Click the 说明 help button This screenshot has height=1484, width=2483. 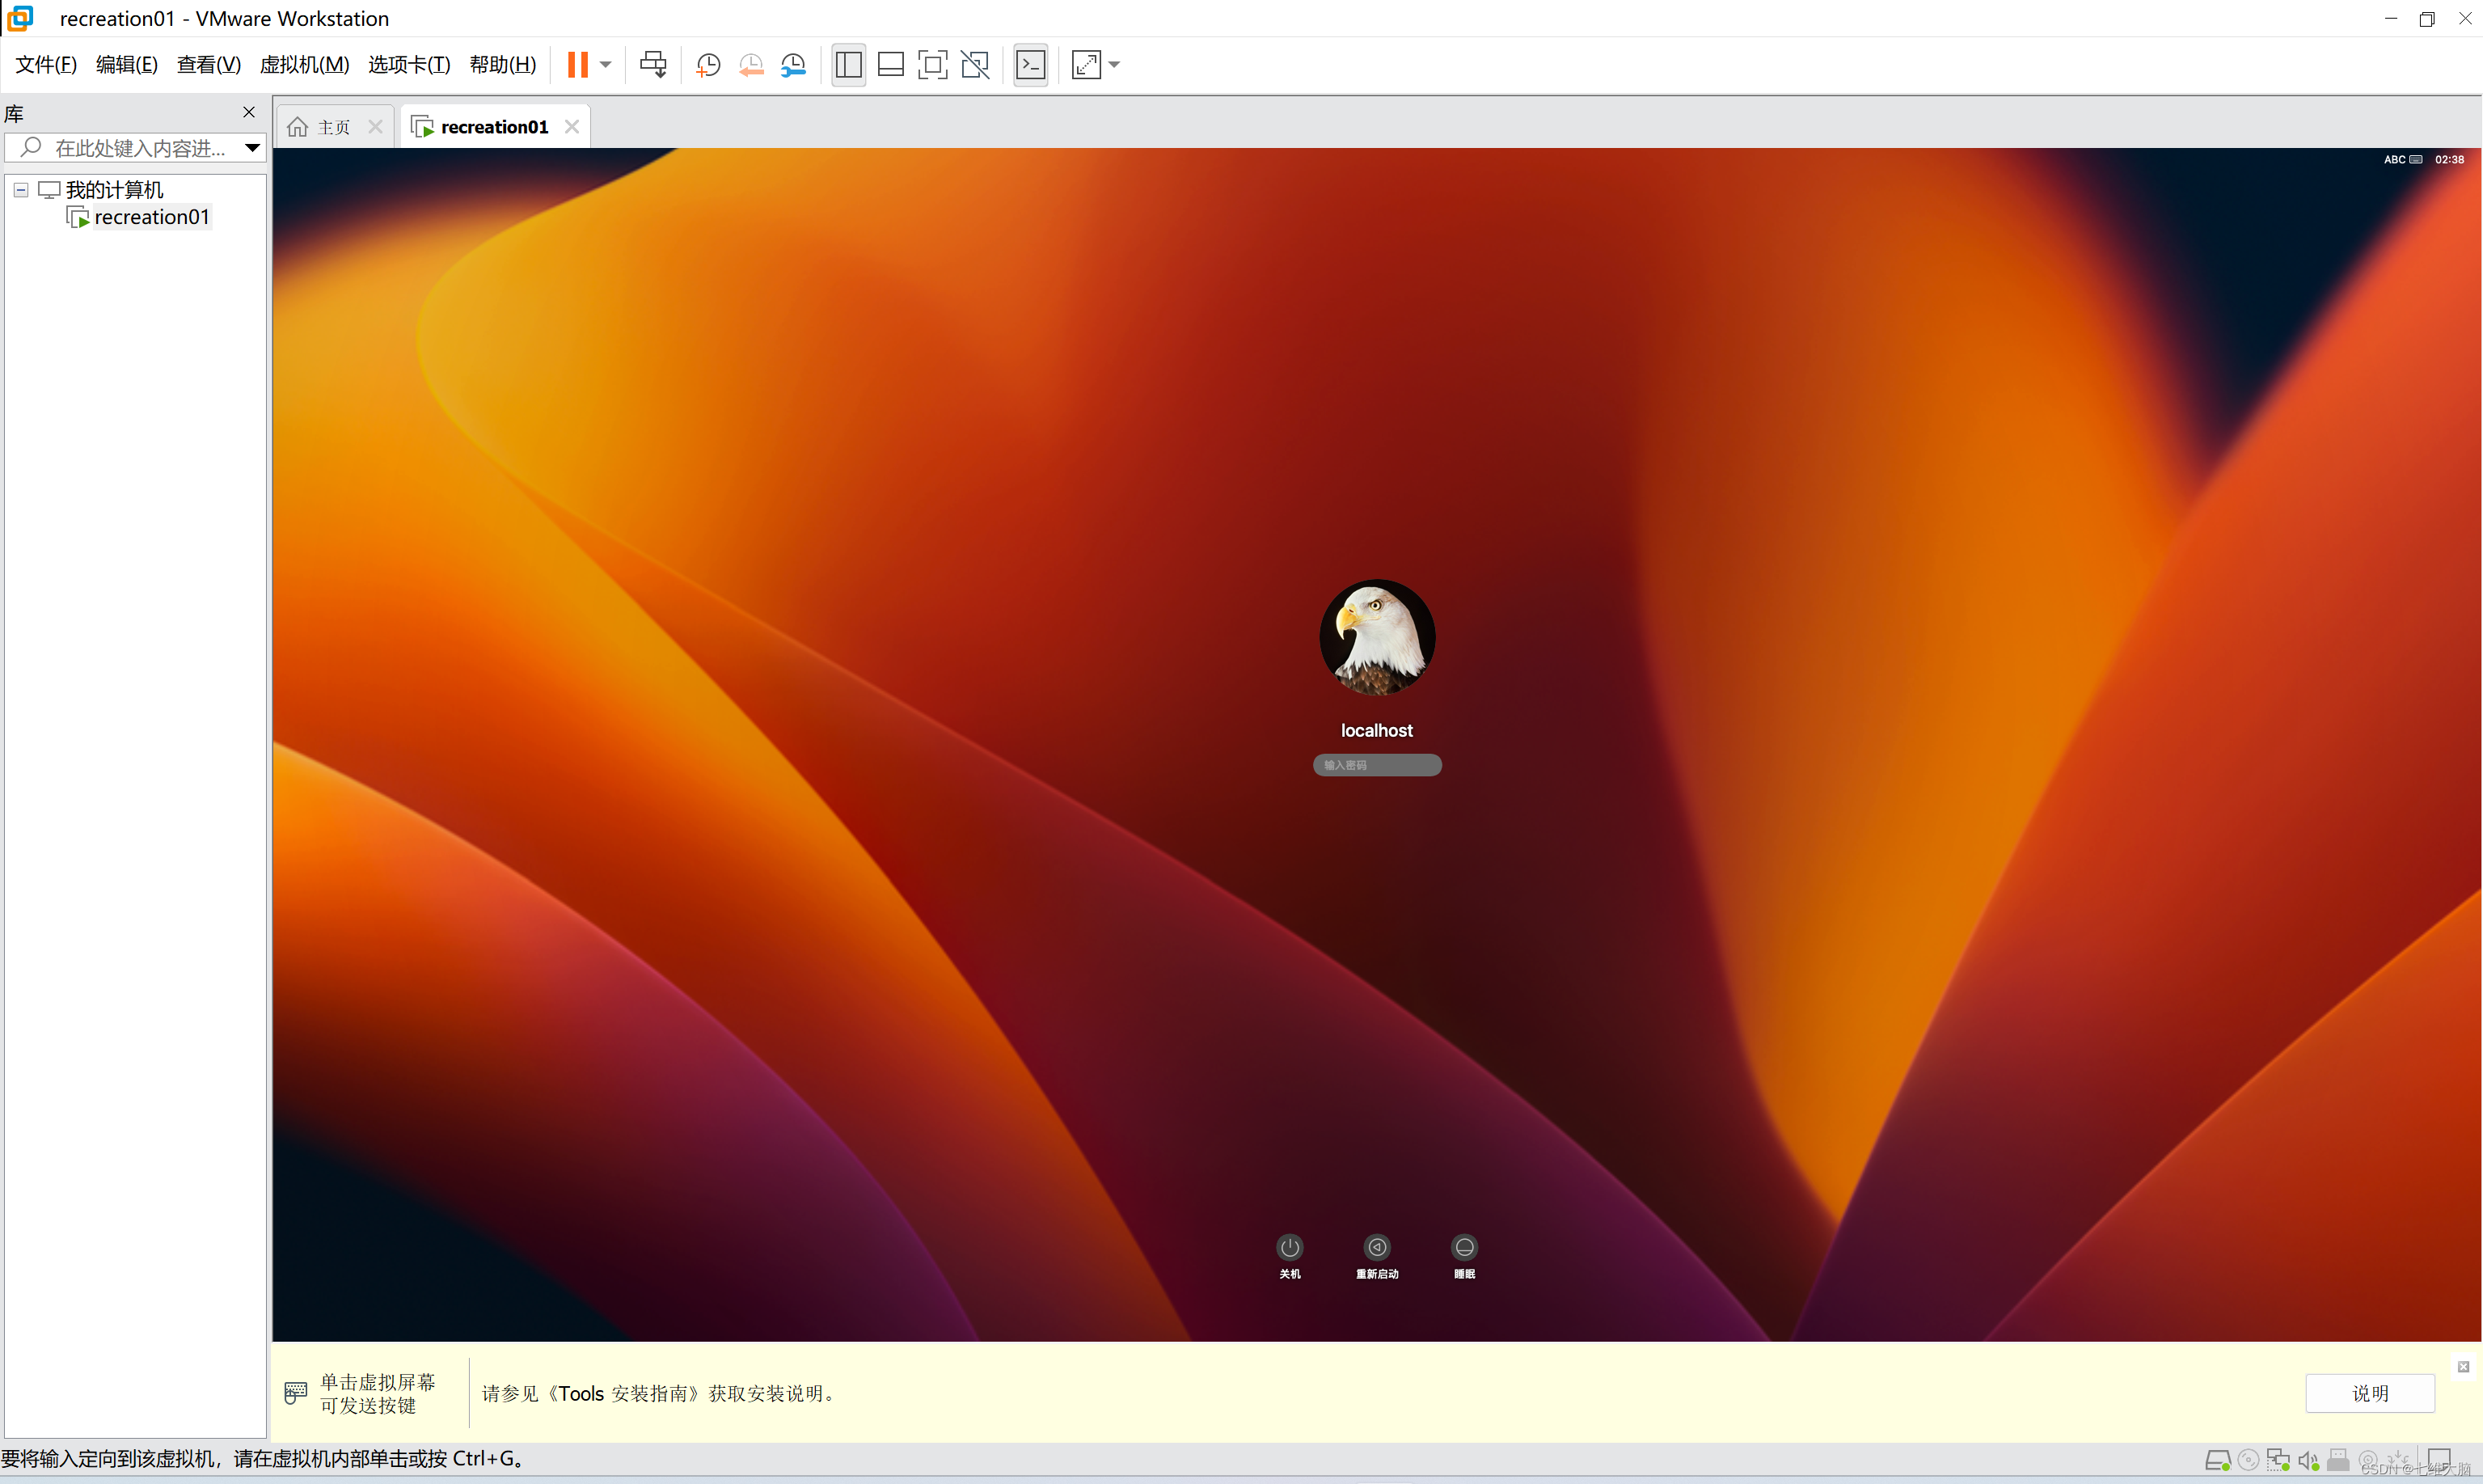click(x=2369, y=1393)
